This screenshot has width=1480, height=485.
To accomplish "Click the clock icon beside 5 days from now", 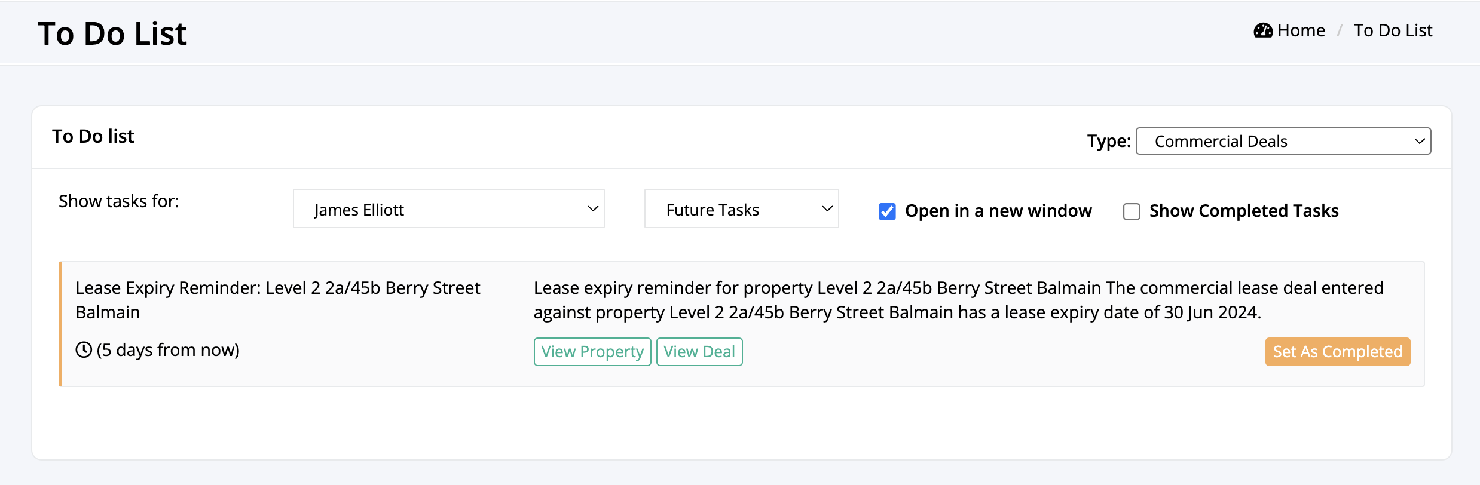I will 84,349.
